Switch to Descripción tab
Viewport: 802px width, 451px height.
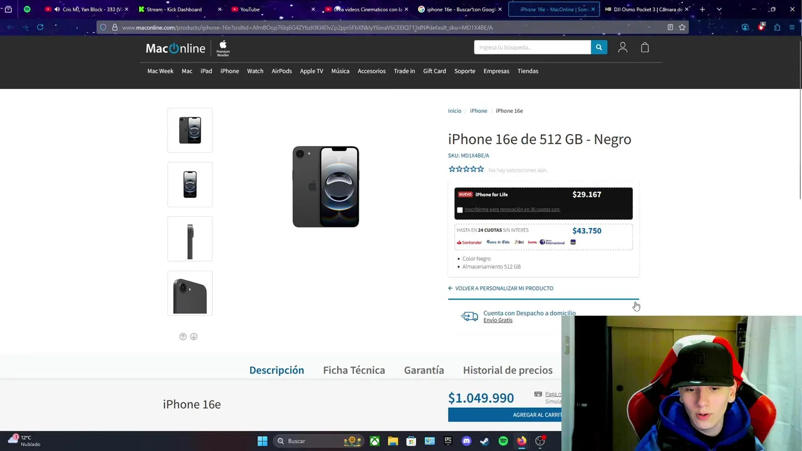pos(276,370)
